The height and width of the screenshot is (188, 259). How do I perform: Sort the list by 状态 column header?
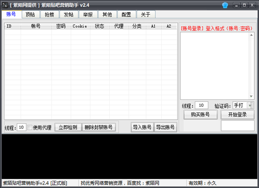[99, 26]
